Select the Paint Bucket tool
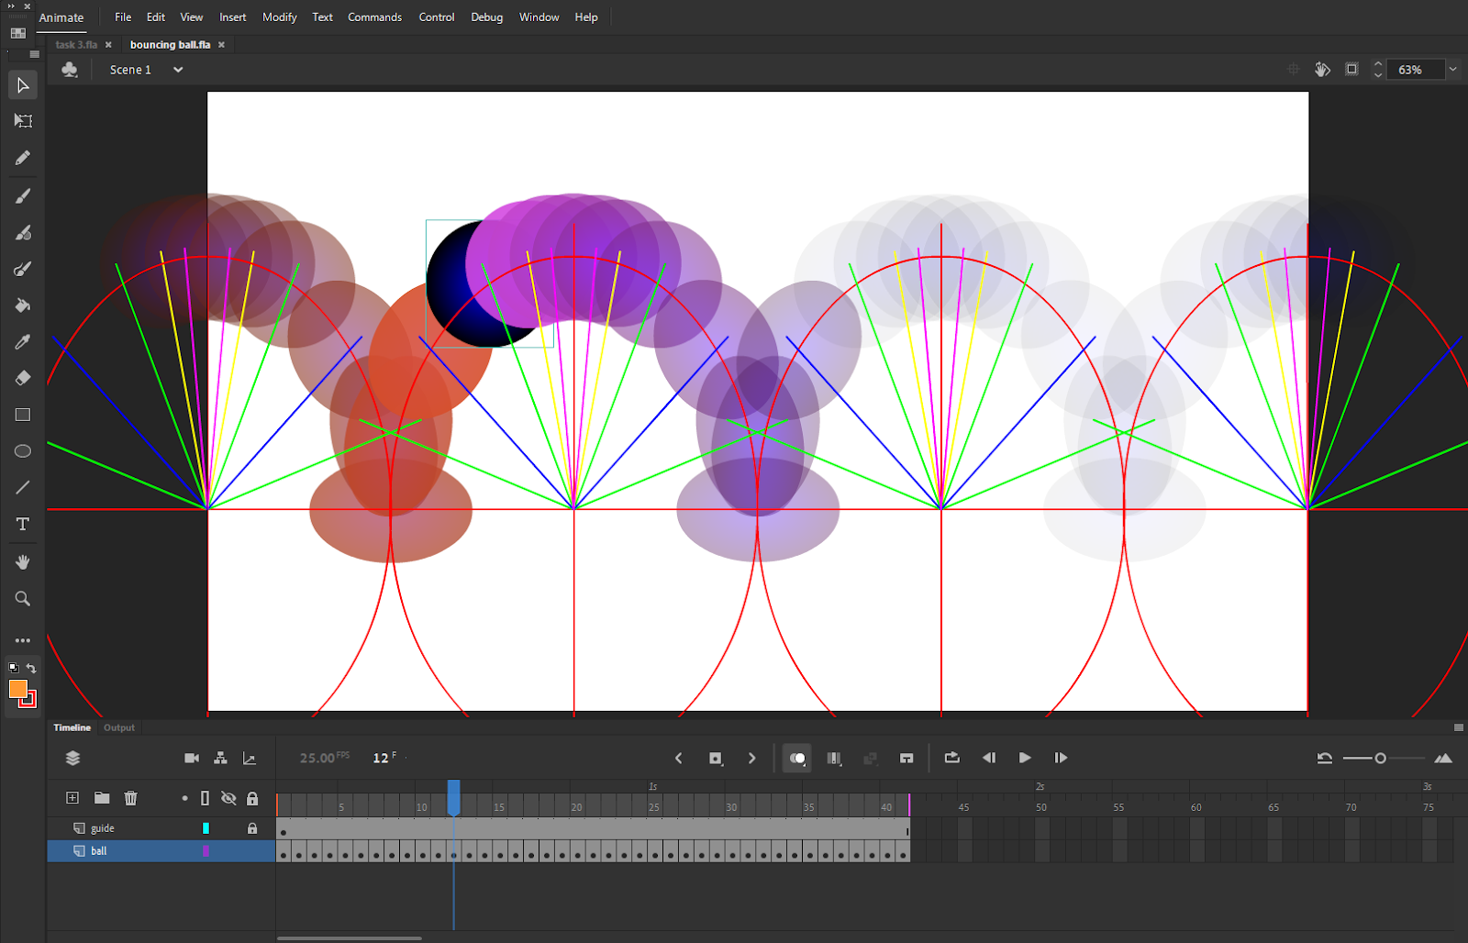 click(x=23, y=305)
